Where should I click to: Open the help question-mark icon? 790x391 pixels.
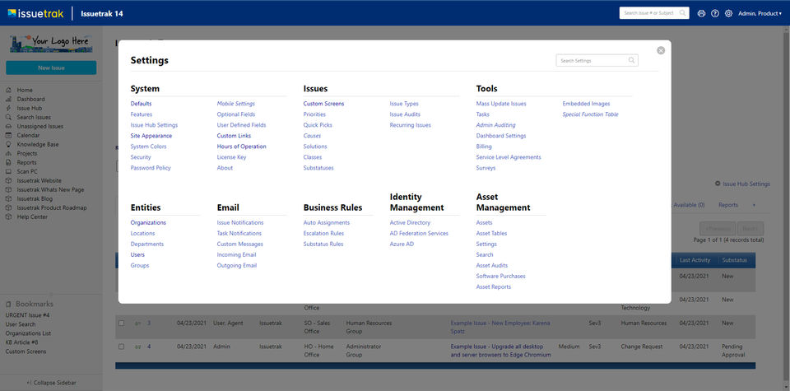(715, 14)
